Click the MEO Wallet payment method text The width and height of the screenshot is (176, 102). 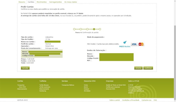coord(103,44)
